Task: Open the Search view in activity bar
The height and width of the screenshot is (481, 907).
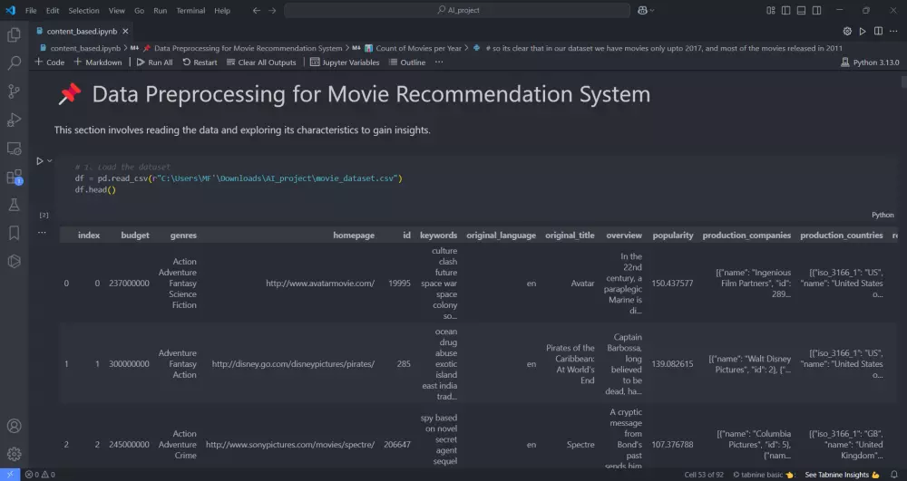Action: [x=14, y=63]
